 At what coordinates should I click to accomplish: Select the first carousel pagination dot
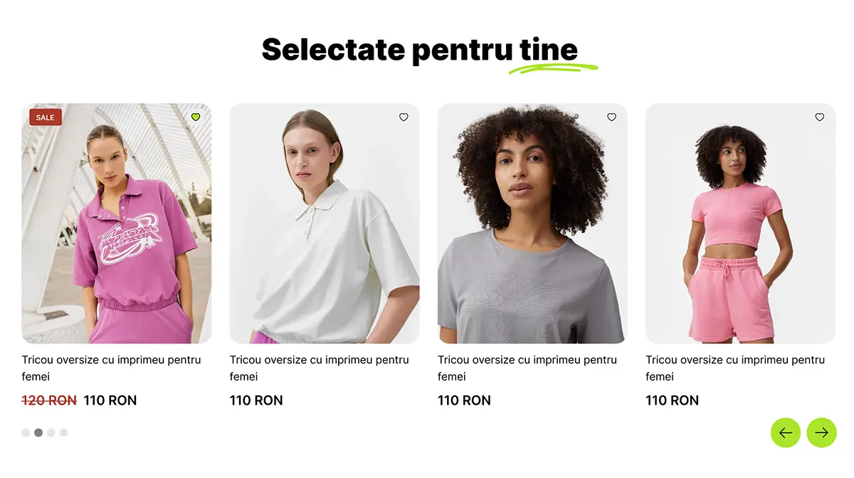pyautogui.click(x=26, y=432)
